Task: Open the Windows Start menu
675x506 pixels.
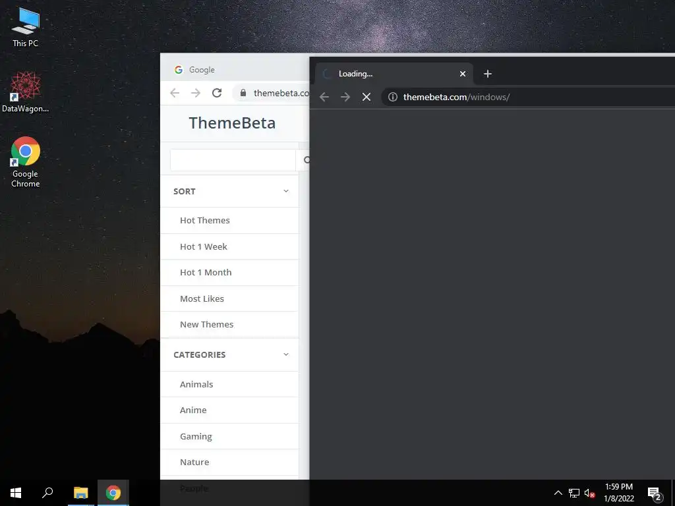Action: [x=16, y=493]
